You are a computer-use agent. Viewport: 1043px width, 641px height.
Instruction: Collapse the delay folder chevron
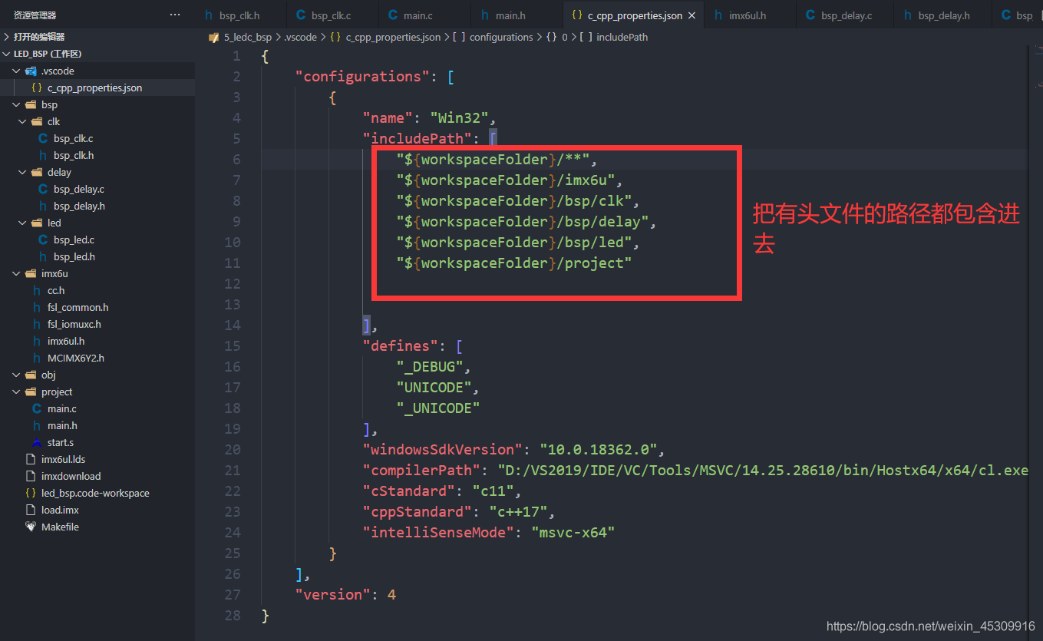tap(23, 172)
